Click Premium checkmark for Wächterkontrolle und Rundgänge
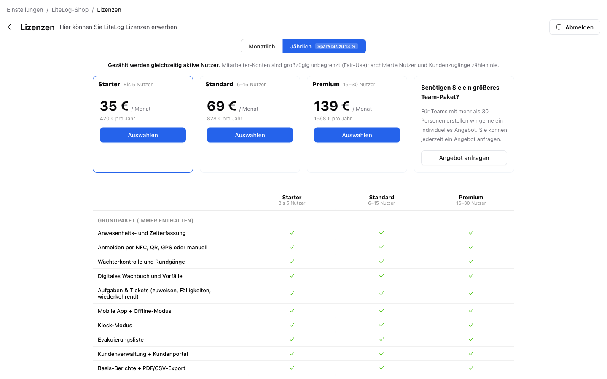 coord(471,261)
